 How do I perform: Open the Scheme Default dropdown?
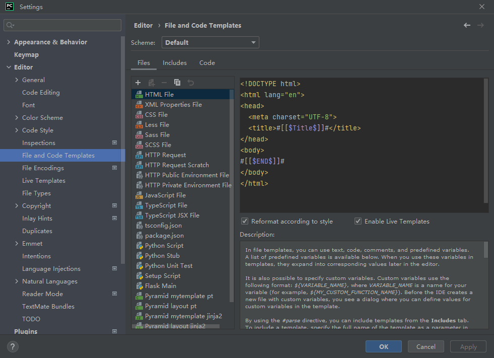tap(210, 42)
